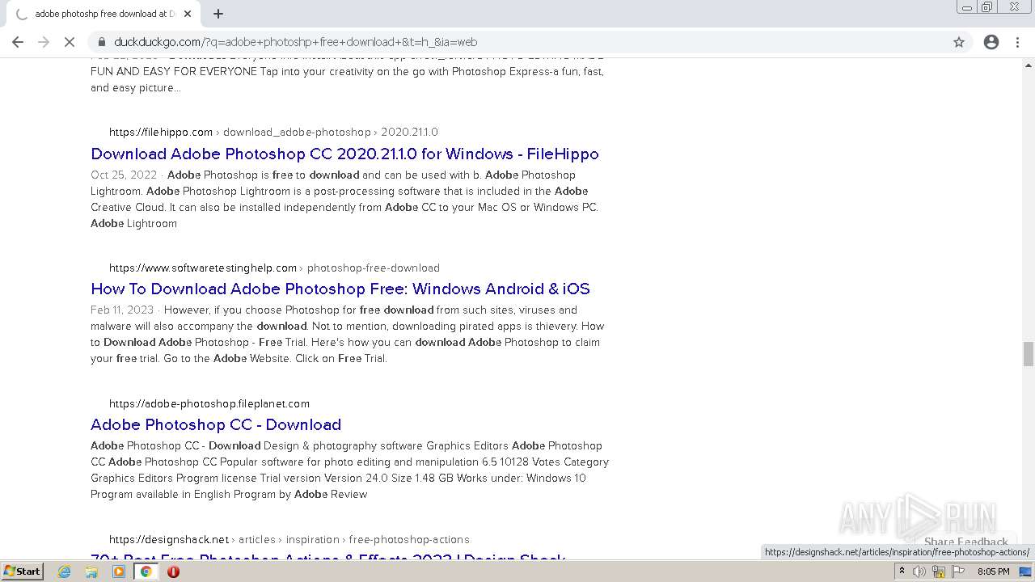Open the FileHippo Adobe Photoshop CC result

click(344, 154)
